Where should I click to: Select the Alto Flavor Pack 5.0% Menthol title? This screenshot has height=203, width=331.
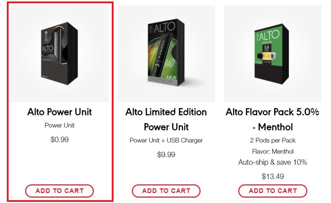point(272,120)
